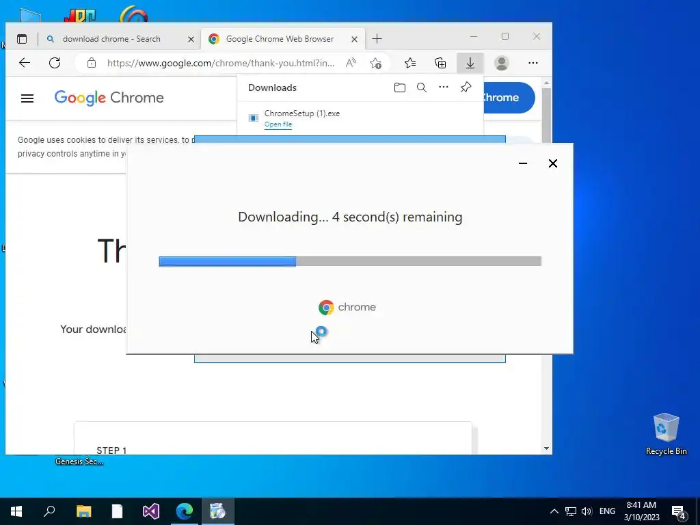
Task: Focus the address bar URL
Action: (221, 63)
